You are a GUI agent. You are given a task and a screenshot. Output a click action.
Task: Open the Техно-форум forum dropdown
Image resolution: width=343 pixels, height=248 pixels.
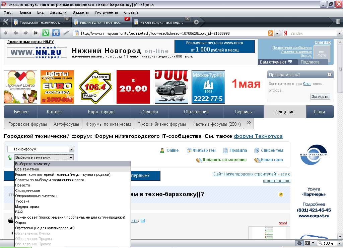tap(41, 149)
